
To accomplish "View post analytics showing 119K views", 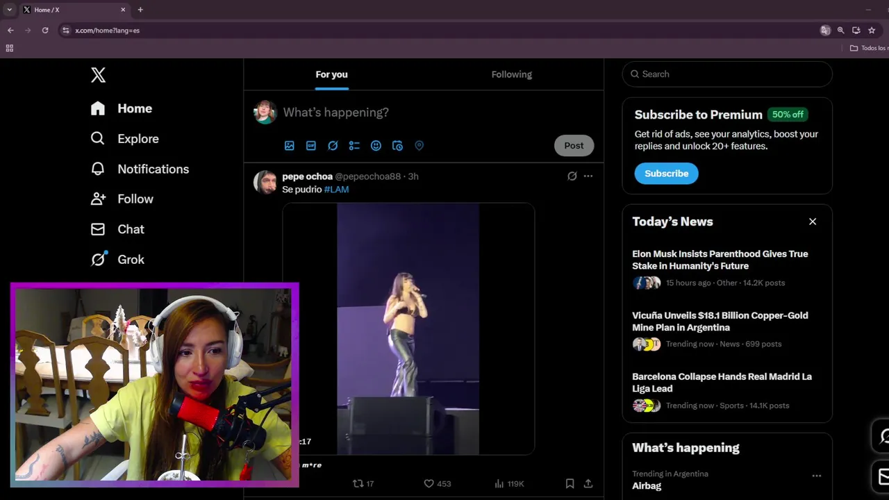I will (x=509, y=483).
